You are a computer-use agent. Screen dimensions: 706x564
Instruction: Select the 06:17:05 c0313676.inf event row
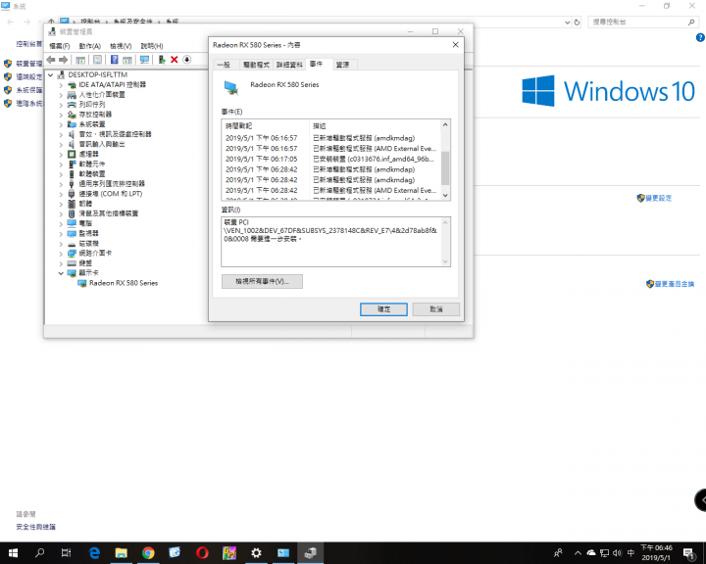click(330, 159)
